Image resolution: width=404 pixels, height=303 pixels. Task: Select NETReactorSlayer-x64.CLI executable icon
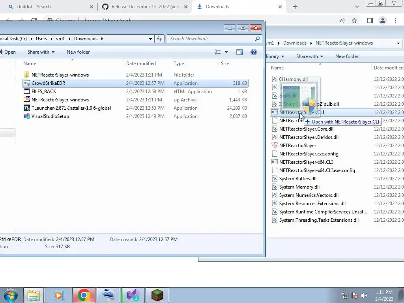[x=275, y=162]
